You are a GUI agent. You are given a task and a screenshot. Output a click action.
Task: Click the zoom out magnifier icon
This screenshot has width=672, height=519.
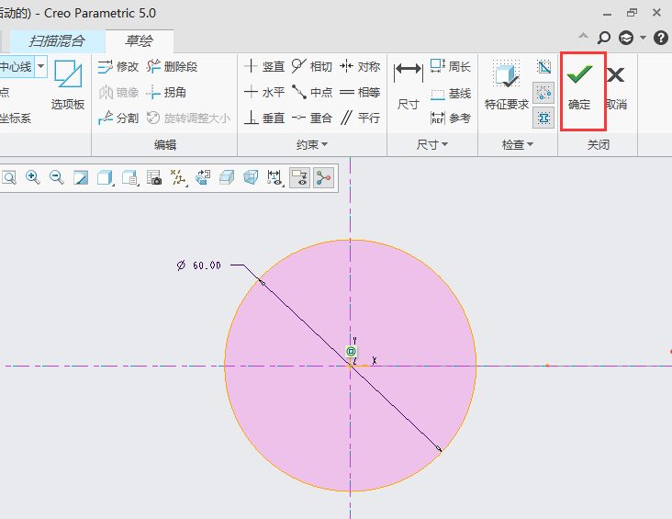[56, 178]
